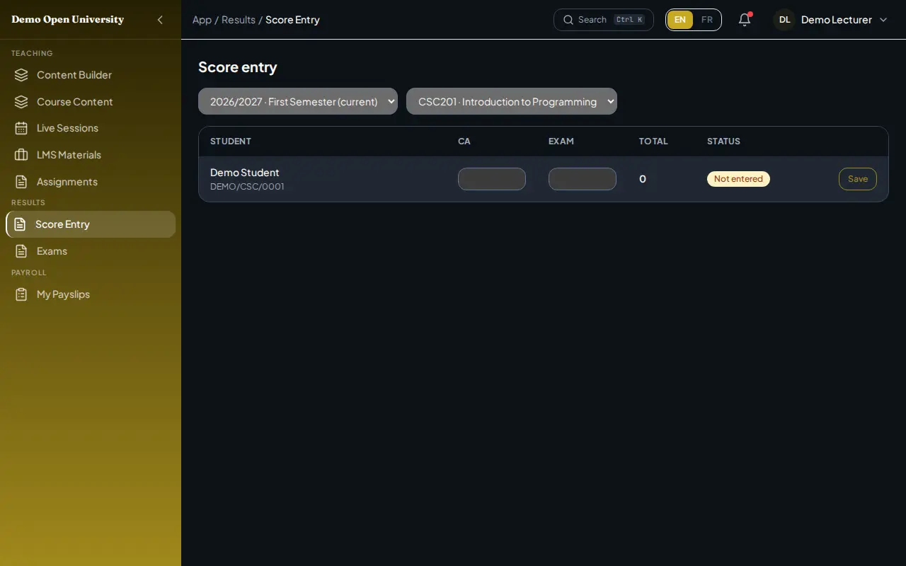Click the DL user avatar
This screenshot has height=566, width=906.
784,20
